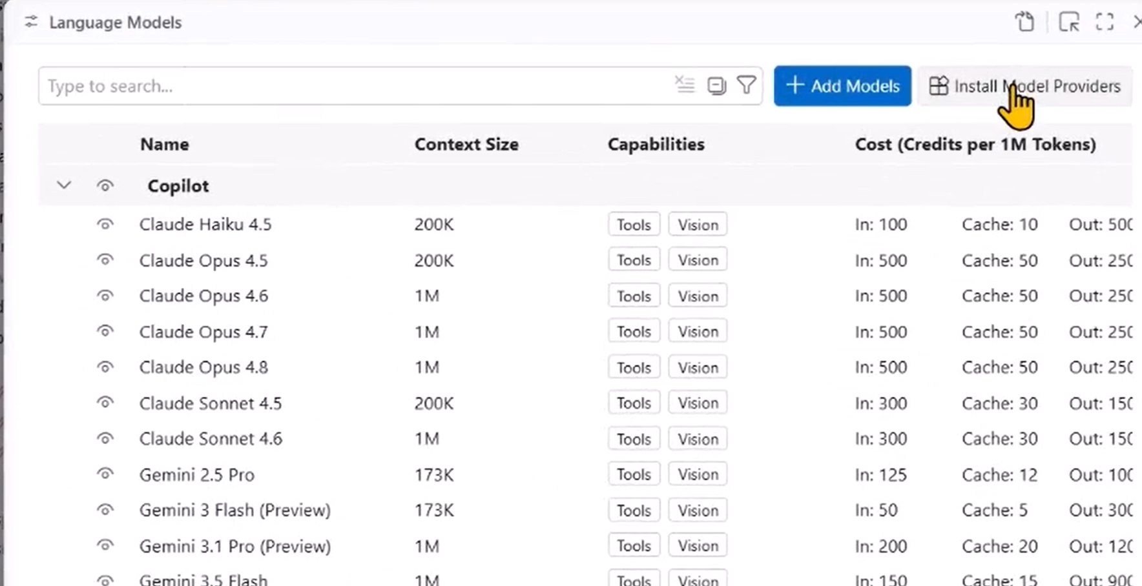Click the Capabilities column header
The width and height of the screenshot is (1142, 586).
click(x=656, y=144)
